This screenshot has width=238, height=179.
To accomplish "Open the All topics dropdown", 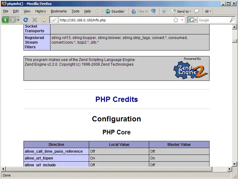I will [x=208, y=11].
